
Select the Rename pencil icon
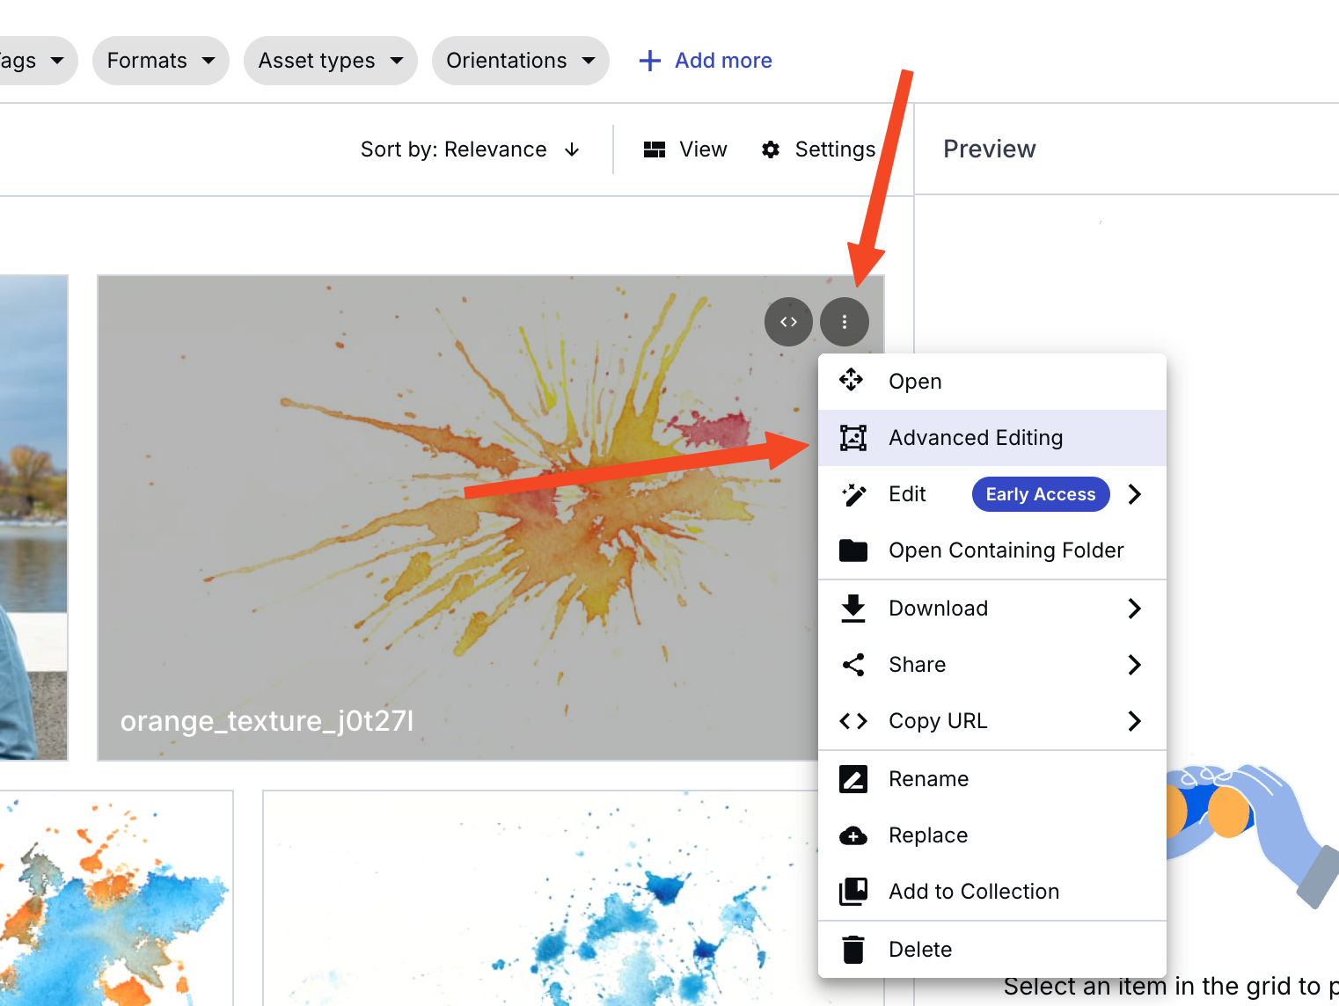pos(852,779)
